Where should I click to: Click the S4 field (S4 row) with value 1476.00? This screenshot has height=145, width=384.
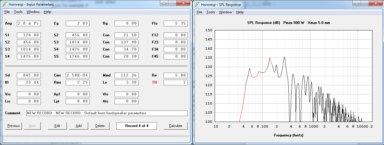29,56
